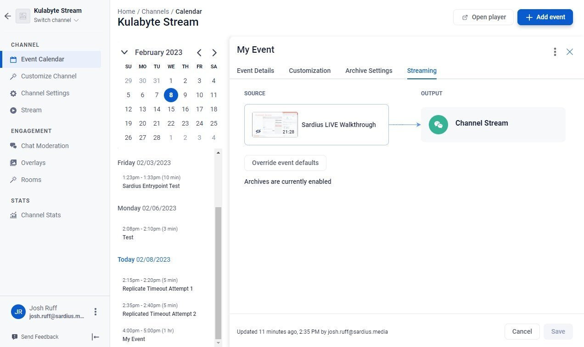Click the three-dot menu next to Josh Ruff
584x347 pixels.
pos(95,312)
